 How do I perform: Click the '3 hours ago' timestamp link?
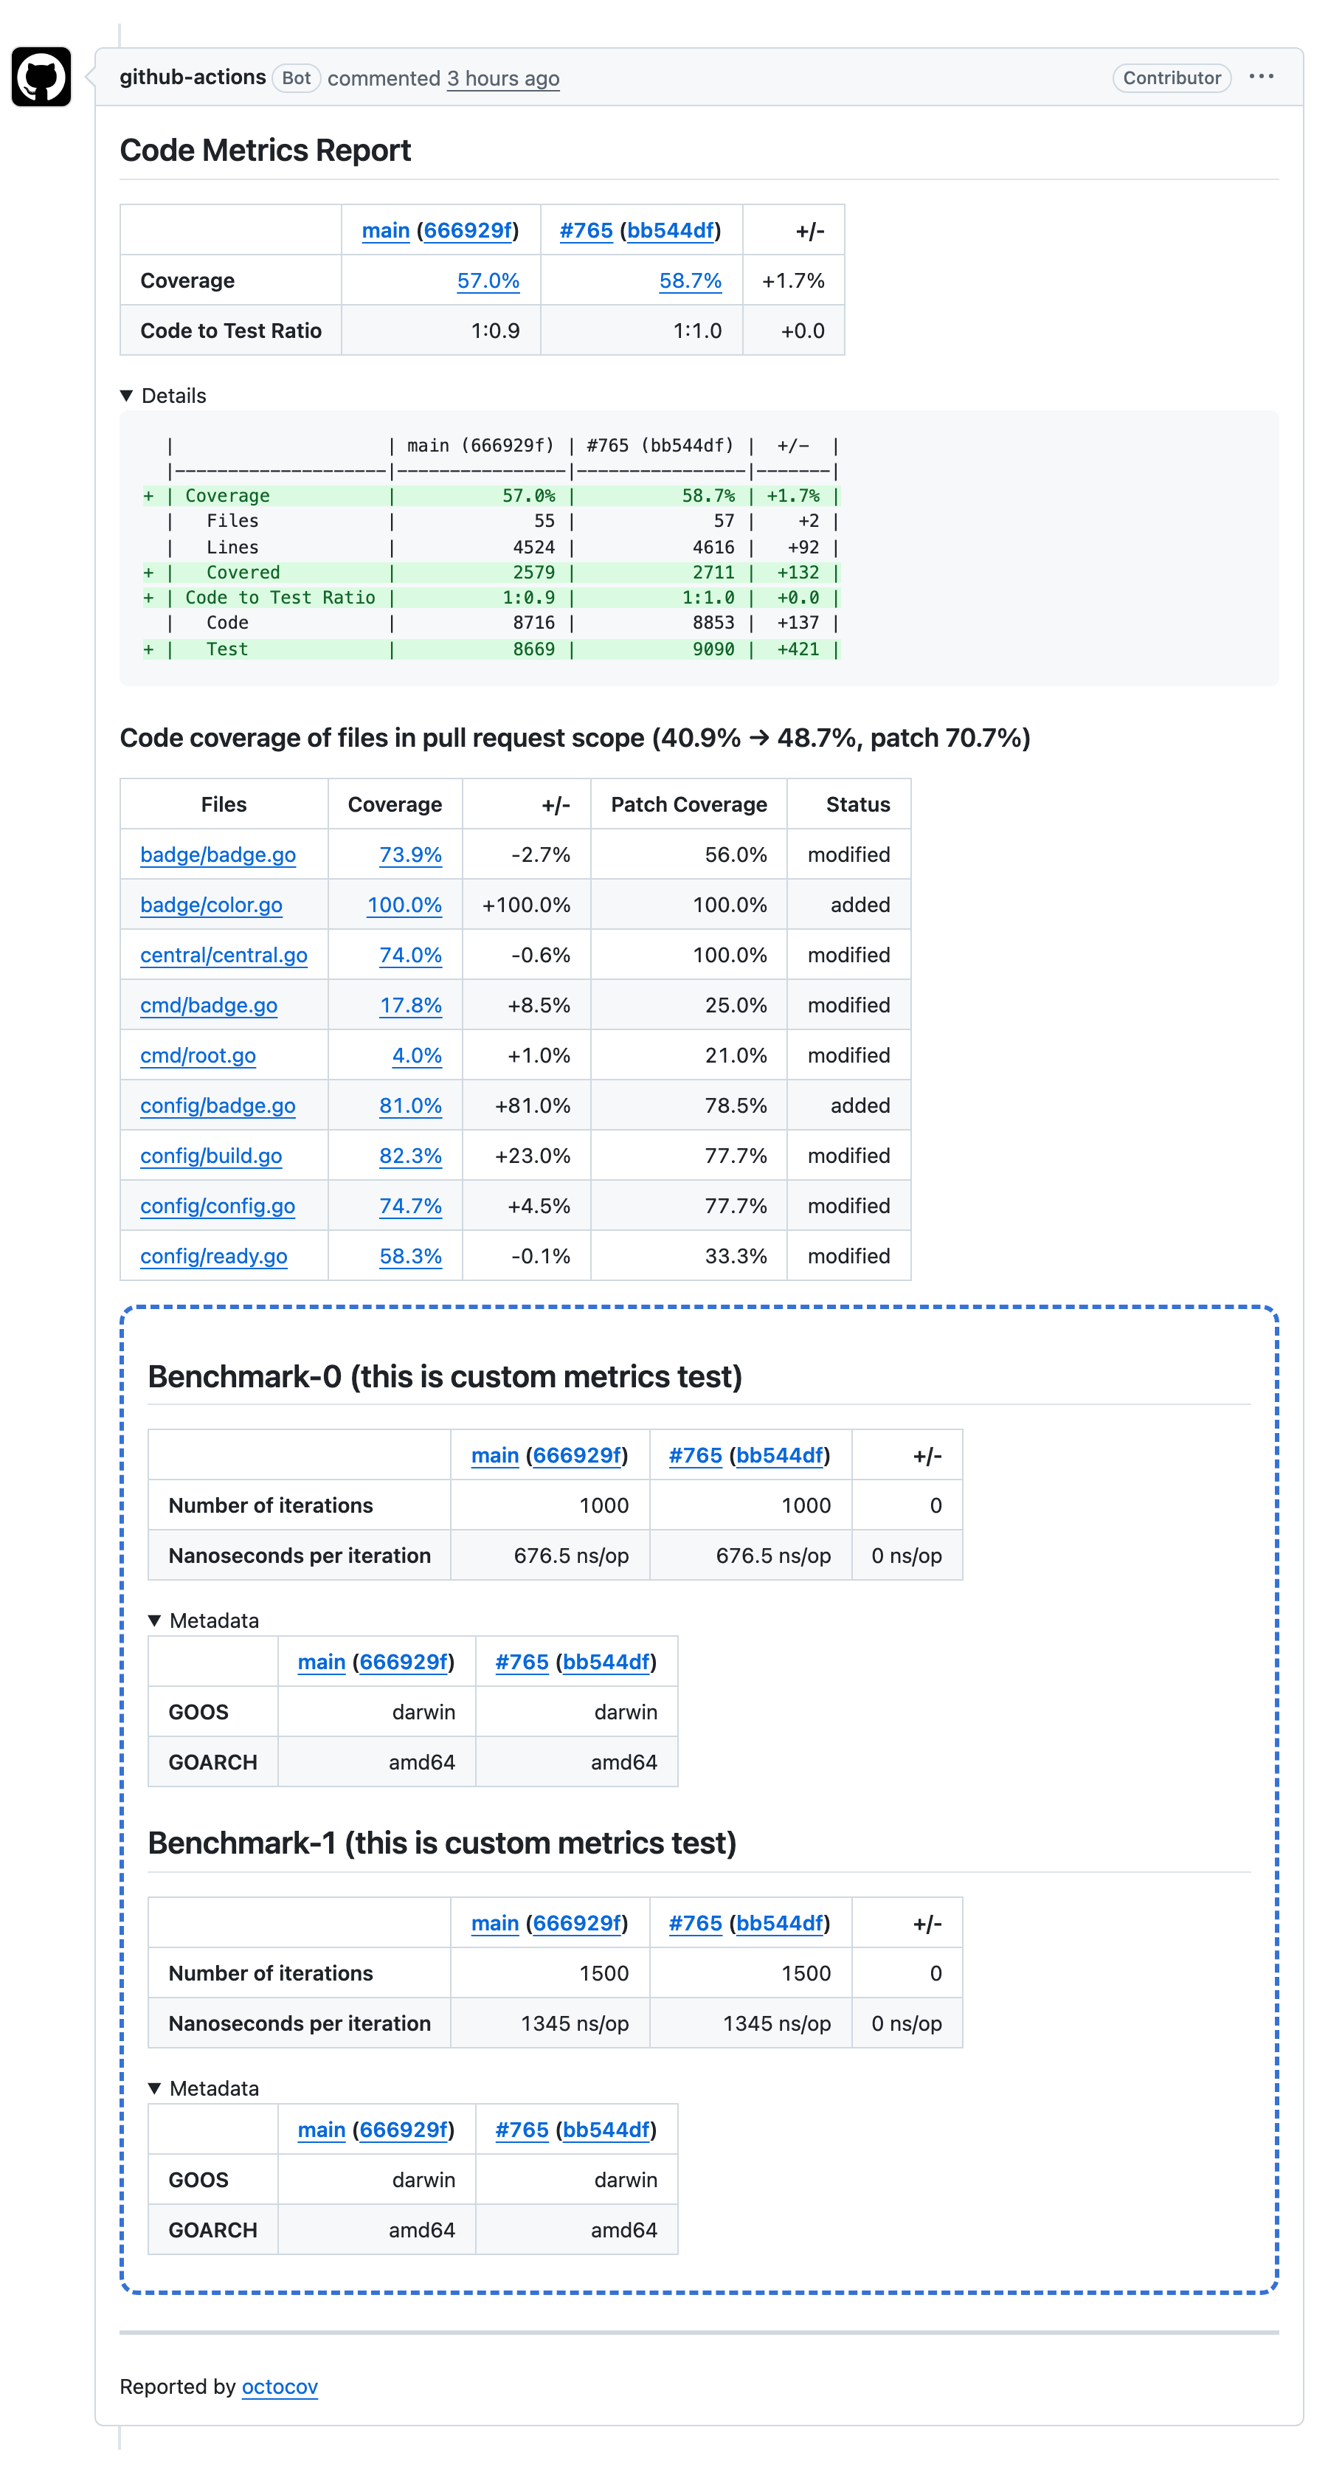(x=502, y=79)
